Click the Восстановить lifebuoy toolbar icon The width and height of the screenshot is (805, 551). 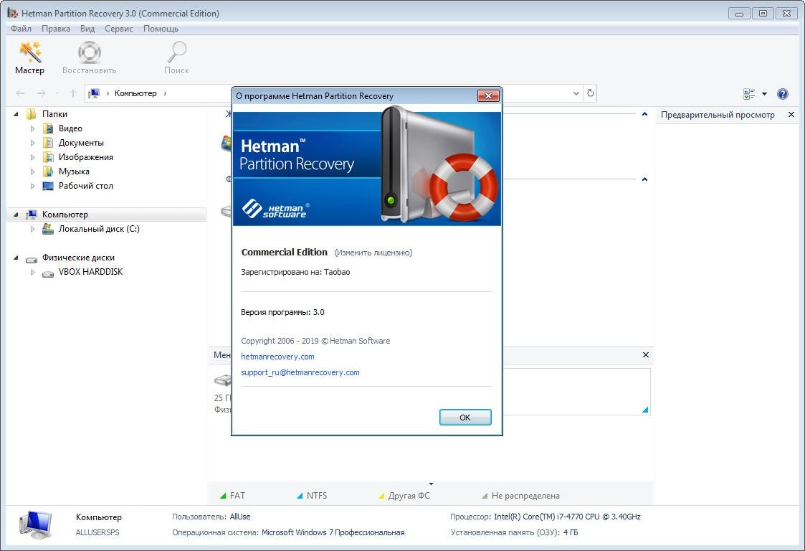(x=90, y=57)
